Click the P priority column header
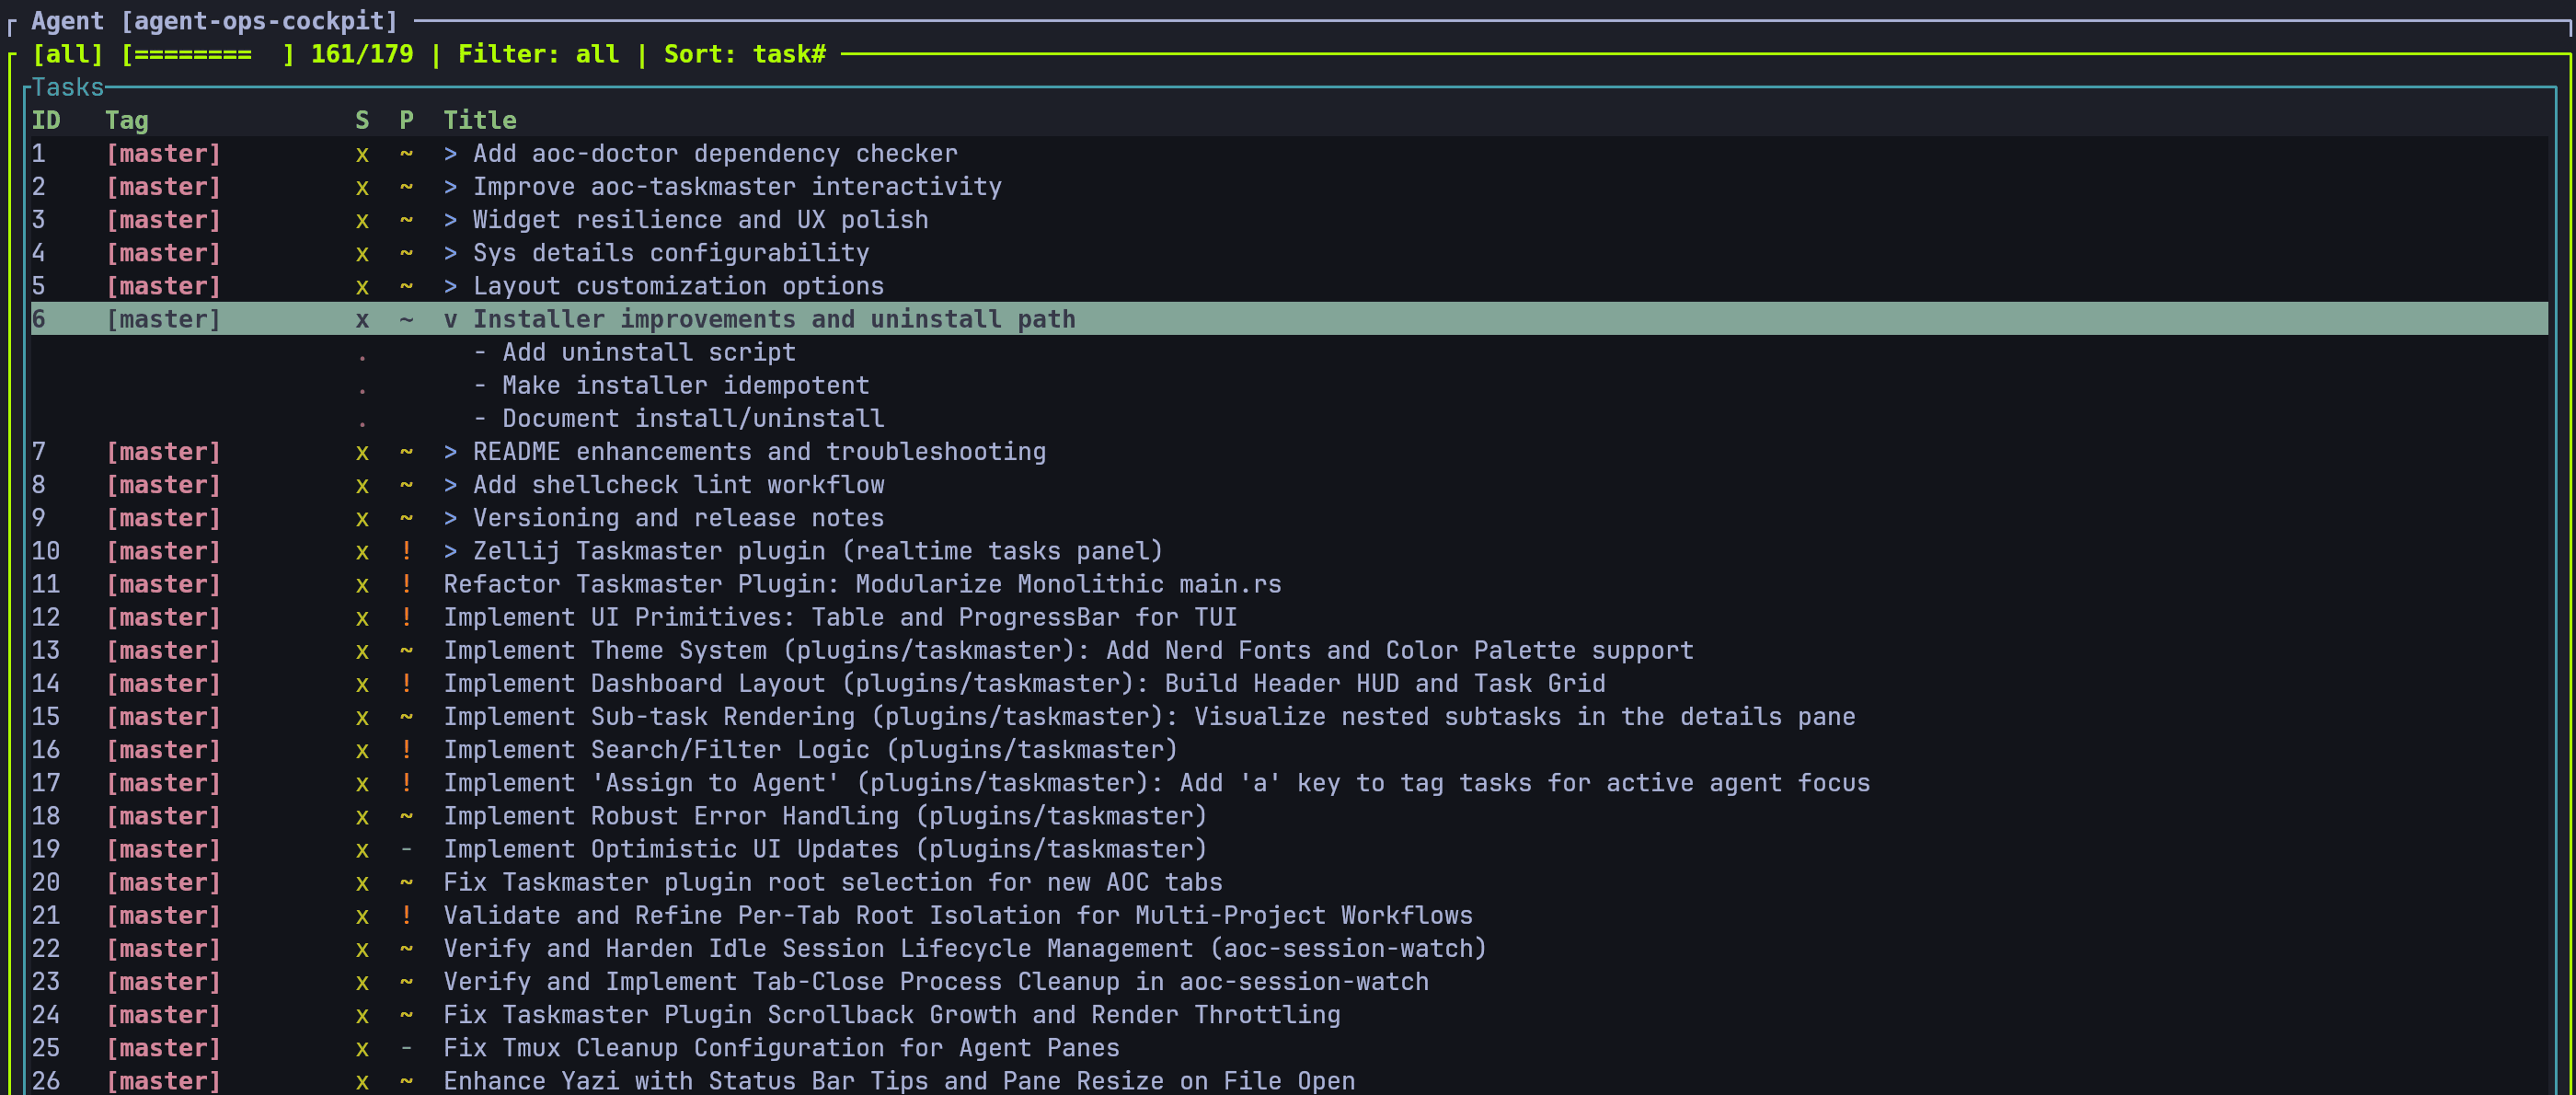 point(406,120)
